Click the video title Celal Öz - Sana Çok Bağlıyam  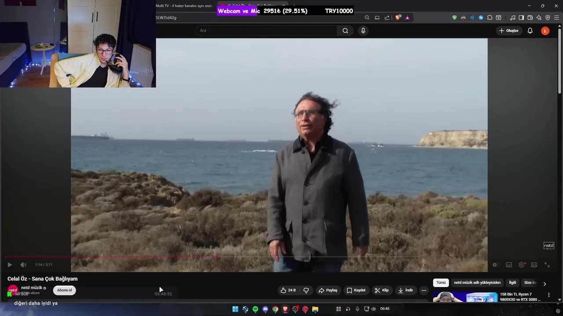pyautogui.click(x=42, y=279)
